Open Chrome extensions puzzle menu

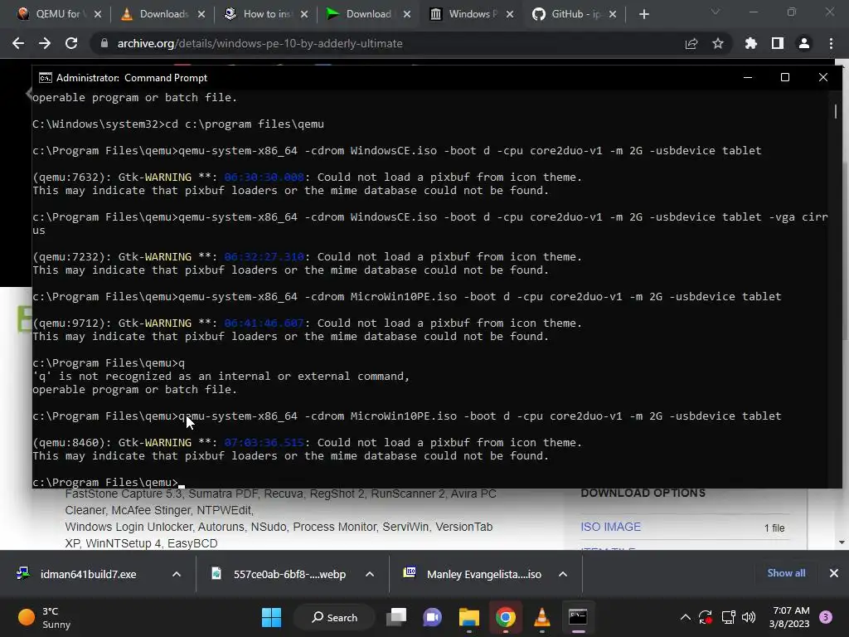(x=751, y=43)
